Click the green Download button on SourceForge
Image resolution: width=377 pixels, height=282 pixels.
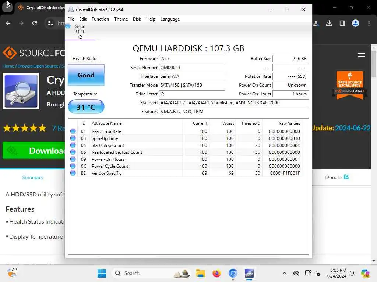click(34, 151)
